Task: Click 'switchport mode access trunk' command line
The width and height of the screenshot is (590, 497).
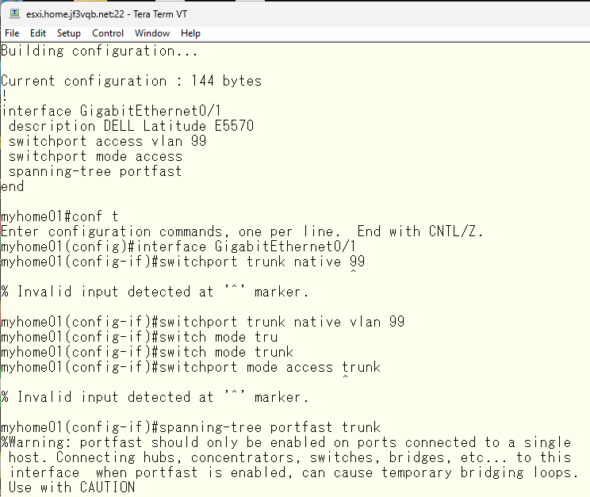Action: 191,367
